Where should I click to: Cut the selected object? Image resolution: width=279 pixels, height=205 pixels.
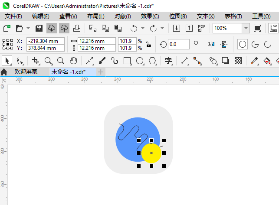(93, 28)
